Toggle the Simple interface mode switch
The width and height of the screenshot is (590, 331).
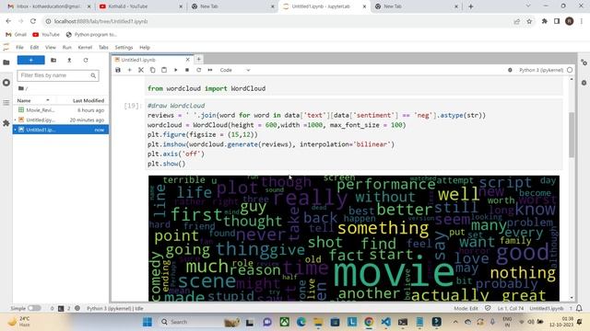pyautogui.click(x=34, y=308)
